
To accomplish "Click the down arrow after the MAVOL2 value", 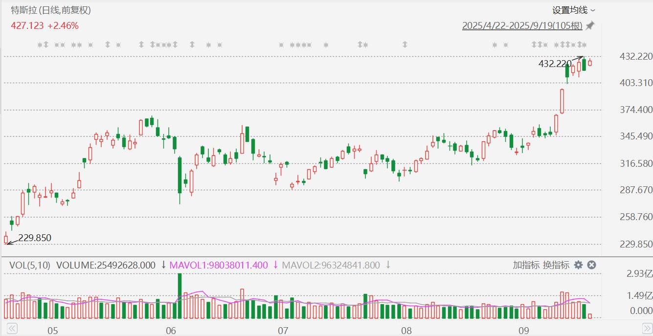I will pos(388,265).
